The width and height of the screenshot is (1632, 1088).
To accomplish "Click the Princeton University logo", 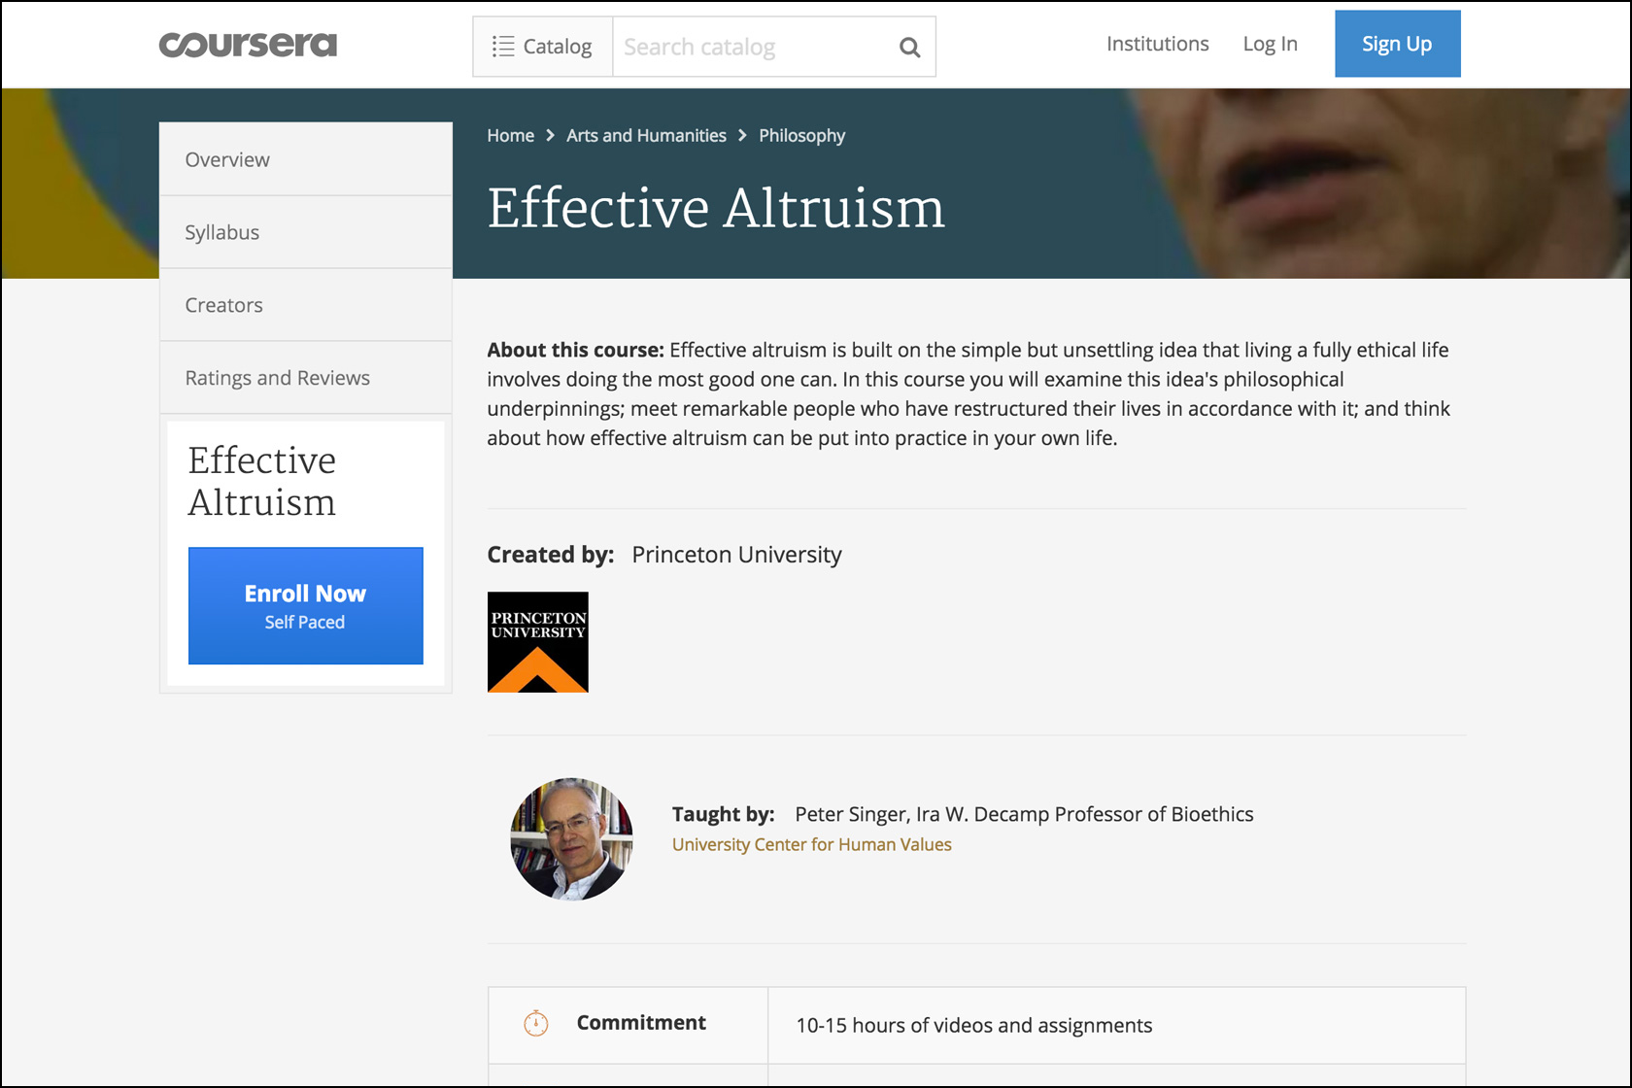I will (x=538, y=642).
